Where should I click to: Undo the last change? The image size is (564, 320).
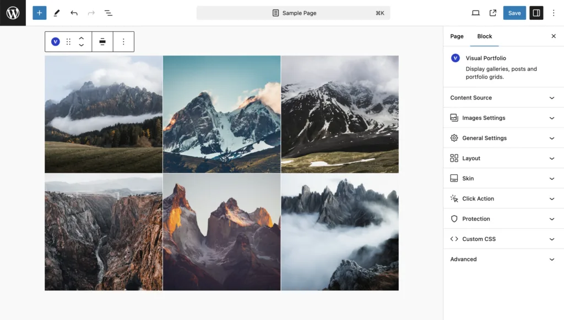pyautogui.click(x=74, y=13)
